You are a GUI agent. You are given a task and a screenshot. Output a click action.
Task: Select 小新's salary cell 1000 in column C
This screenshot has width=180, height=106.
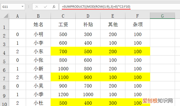coord(63,69)
